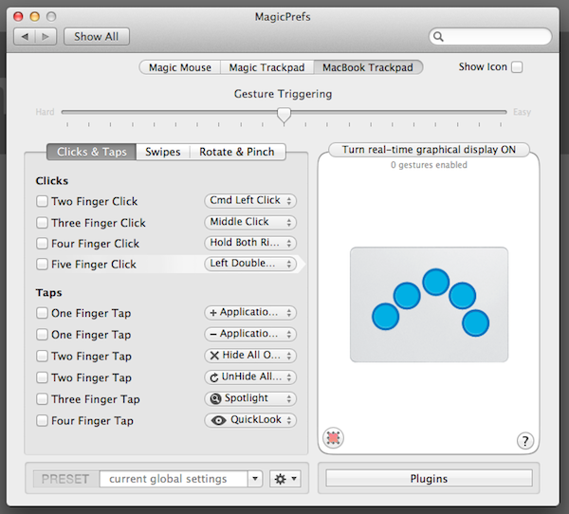Open the help question mark button

tap(524, 441)
